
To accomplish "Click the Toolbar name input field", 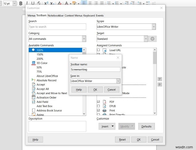I will 95,70.
